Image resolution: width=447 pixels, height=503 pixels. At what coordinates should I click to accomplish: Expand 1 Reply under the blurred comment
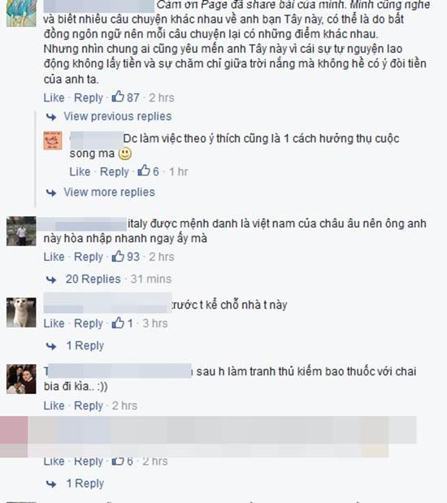[x=85, y=483]
